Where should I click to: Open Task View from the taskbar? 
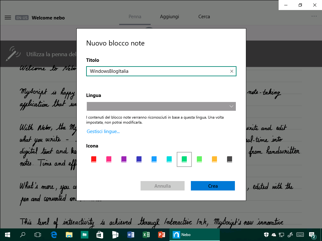[38, 235]
